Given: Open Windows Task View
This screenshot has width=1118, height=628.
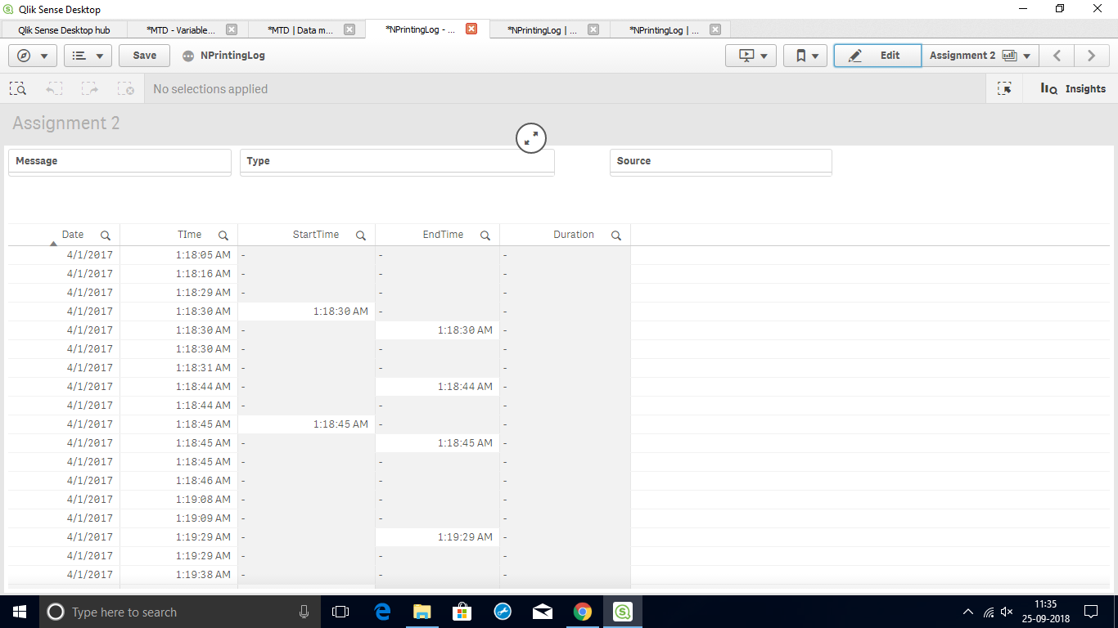Looking at the screenshot, I should pos(340,612).
